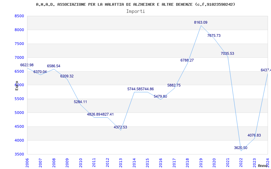Click data label 4826.89

pos(94,114)
